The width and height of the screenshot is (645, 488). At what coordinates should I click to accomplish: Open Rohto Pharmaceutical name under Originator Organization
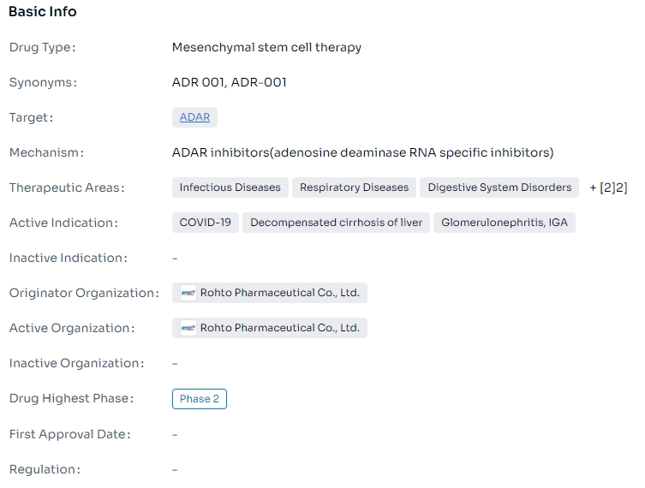coord(279,293)
